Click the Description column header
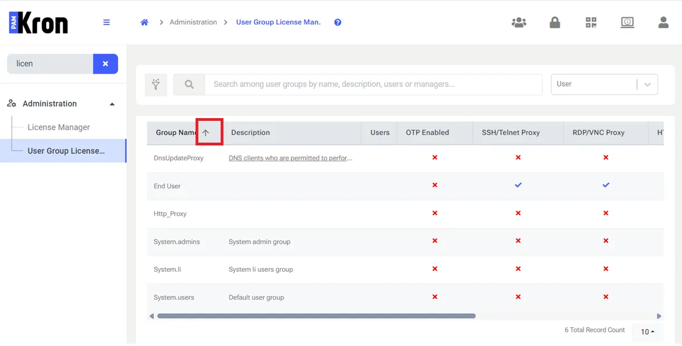 click(x=250, y=133)
